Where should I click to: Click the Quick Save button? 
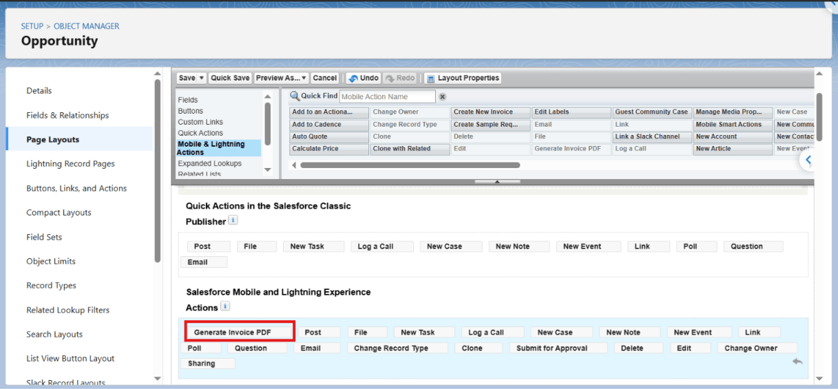pyautogui.click(x=230, y=78)
